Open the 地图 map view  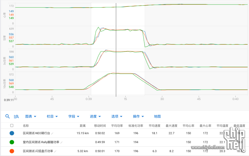tap(157, 116)
